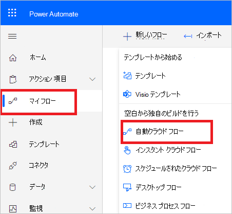Open テンプレート in the left sidebar
This screenshot has height=214, width=232.
tap(44, 144)
